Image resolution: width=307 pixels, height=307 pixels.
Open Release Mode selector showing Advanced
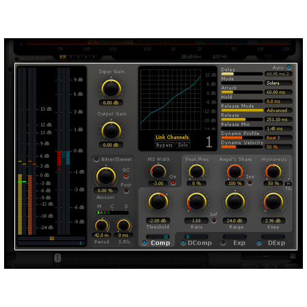(x=278, y=111)
